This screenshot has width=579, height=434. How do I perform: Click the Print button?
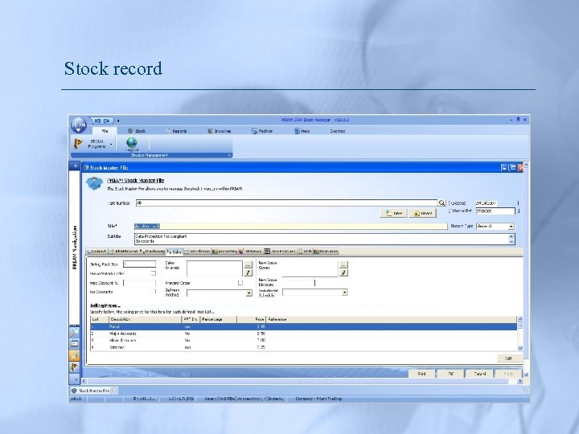click(x=421, y=374)
